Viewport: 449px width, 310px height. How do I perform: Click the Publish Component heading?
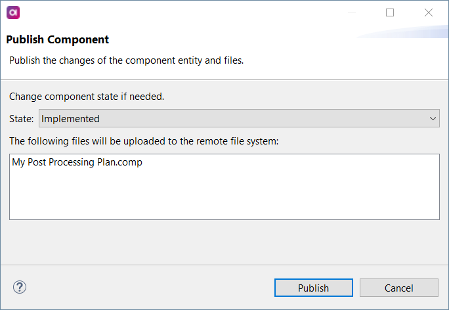[x=58, y=39]
